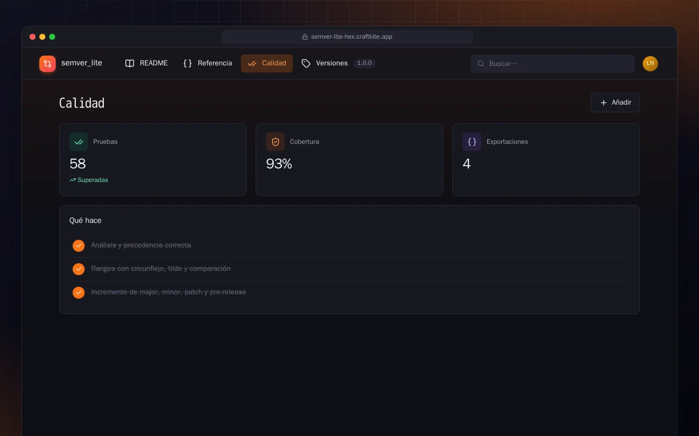Click the 4 exports value
Screen dimensions: 699x436
(467, 163)
